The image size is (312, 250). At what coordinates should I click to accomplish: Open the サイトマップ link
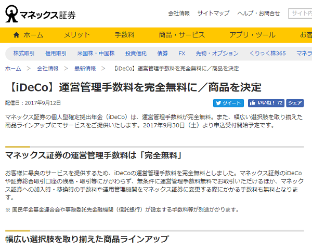213,14
